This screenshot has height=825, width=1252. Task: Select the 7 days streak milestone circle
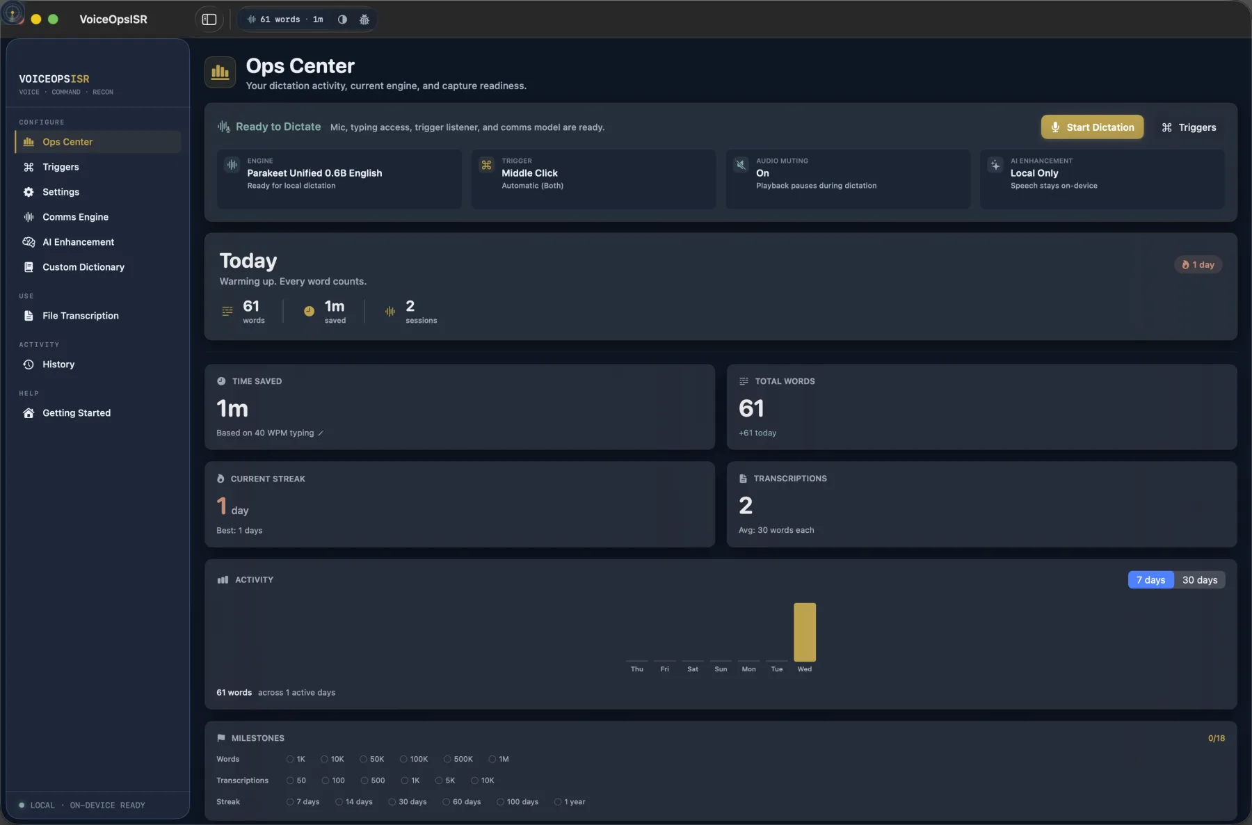click(x=290, y=802)
